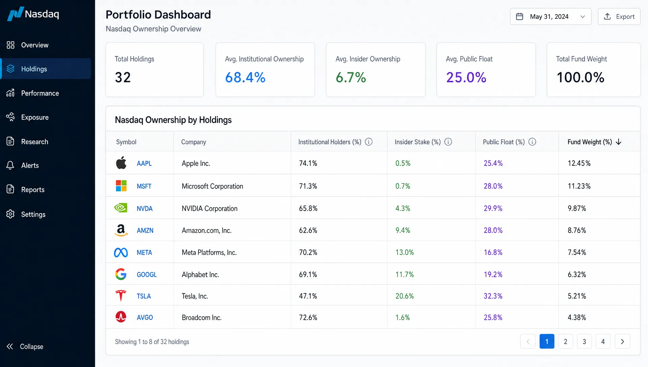Export the portfolio dashboard
The image size is (648, 367).
point(619,17)
